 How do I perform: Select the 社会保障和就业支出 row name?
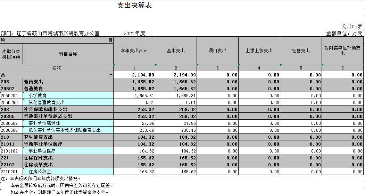click(x=68, y=109)
